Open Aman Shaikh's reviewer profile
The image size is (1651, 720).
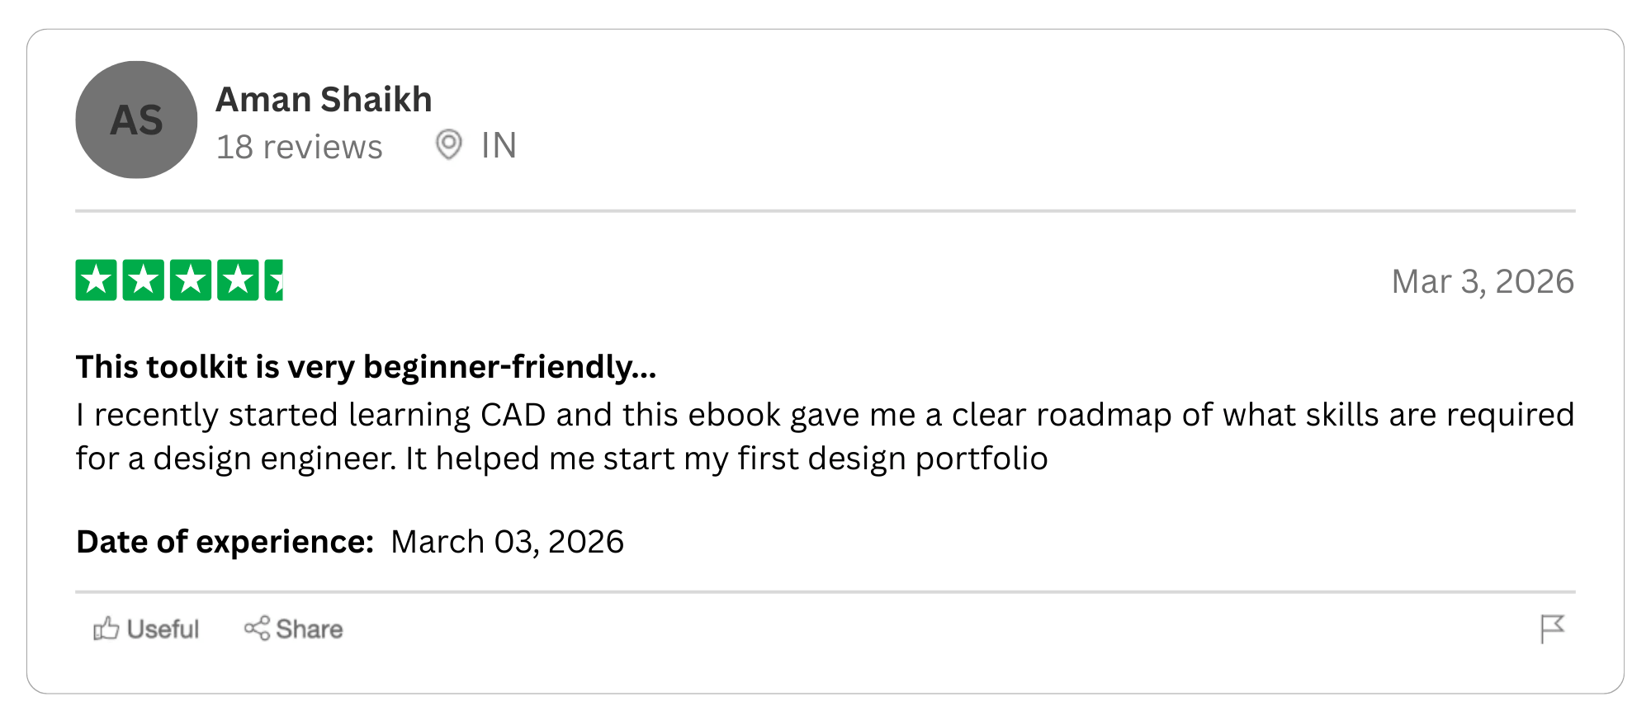coord(324,100)
